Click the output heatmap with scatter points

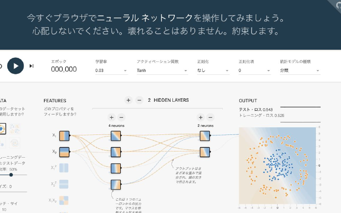(x=277, y=166)
